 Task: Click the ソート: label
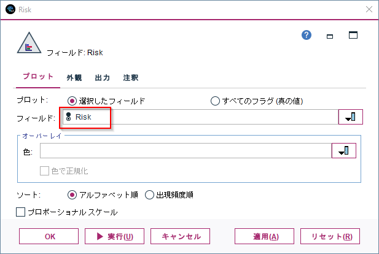(28, 195)
